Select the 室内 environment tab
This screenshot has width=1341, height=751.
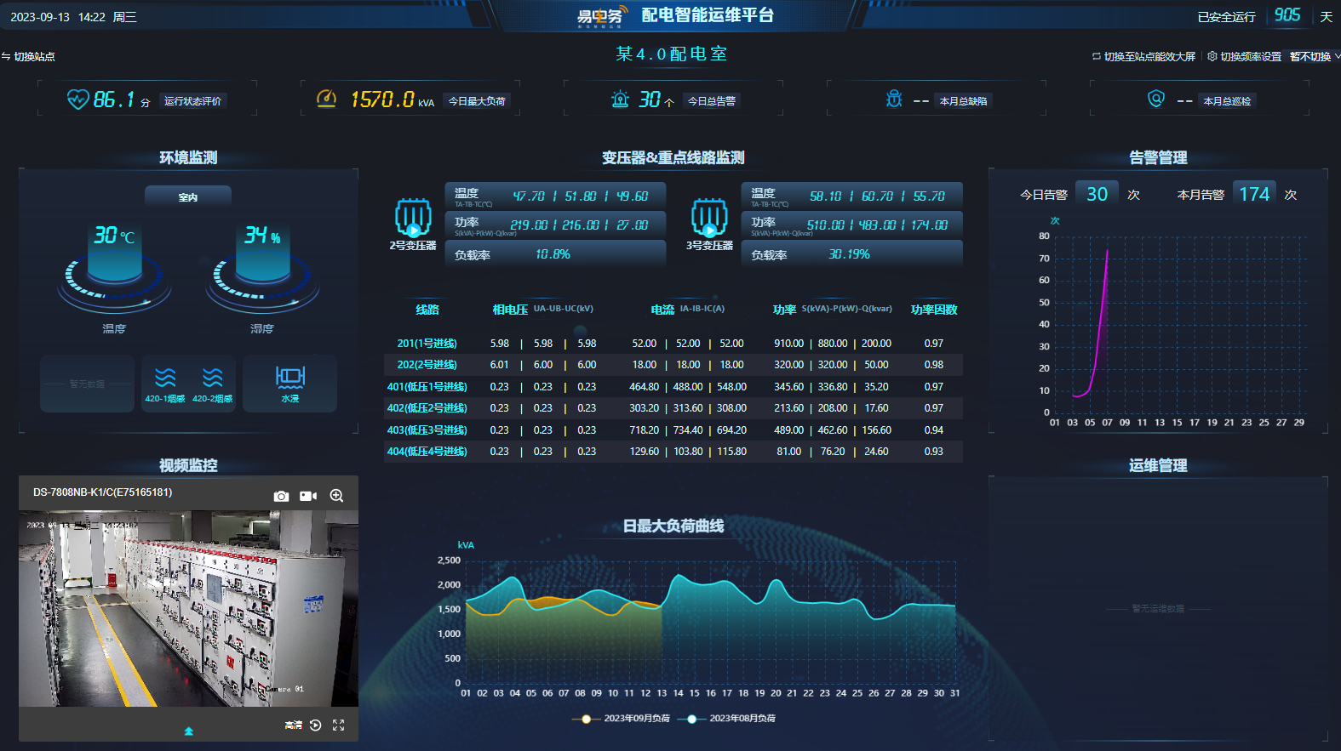[188, 196]
